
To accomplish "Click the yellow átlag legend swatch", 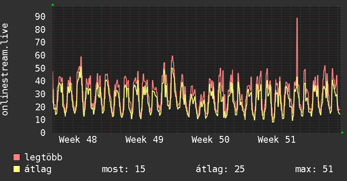I will pyautogui.click(x=17, y=169).
